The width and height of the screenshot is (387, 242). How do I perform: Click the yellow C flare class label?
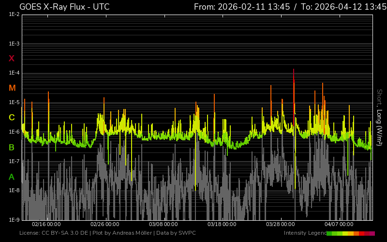pos(12,118)
